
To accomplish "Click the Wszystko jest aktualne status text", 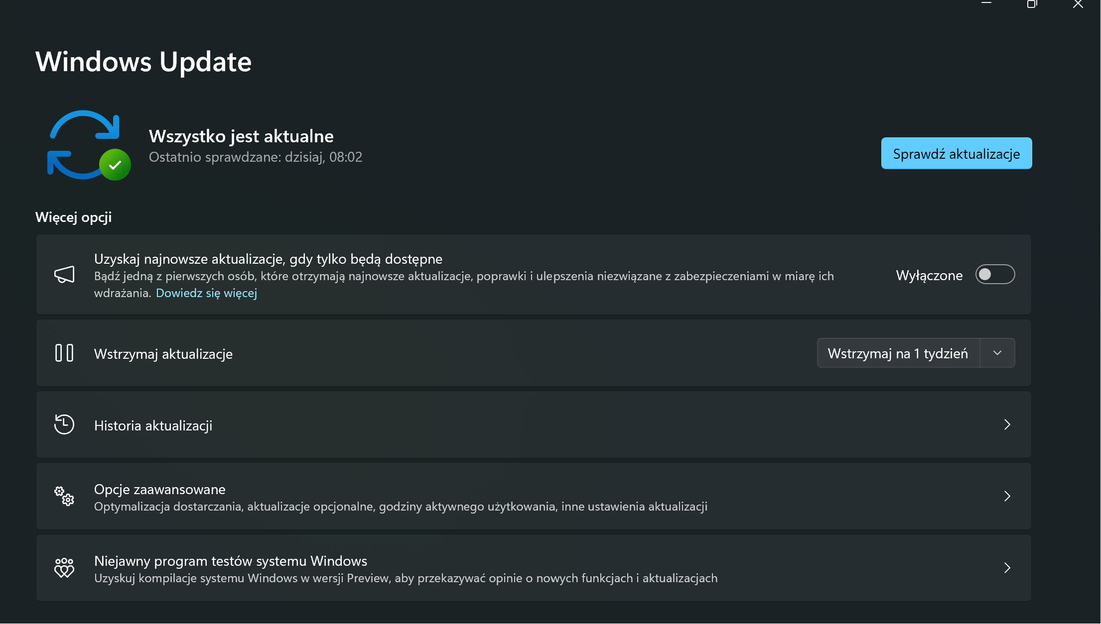I will [241, 136].
